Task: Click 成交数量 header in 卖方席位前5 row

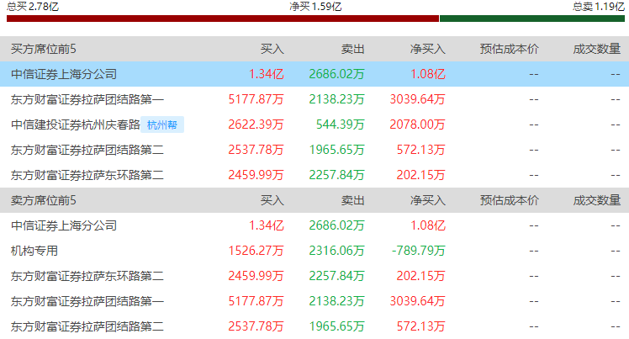Action: (596, 200)
